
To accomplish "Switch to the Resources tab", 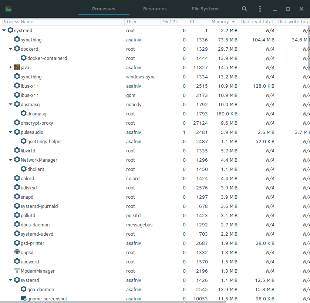I will pos(155,9).
